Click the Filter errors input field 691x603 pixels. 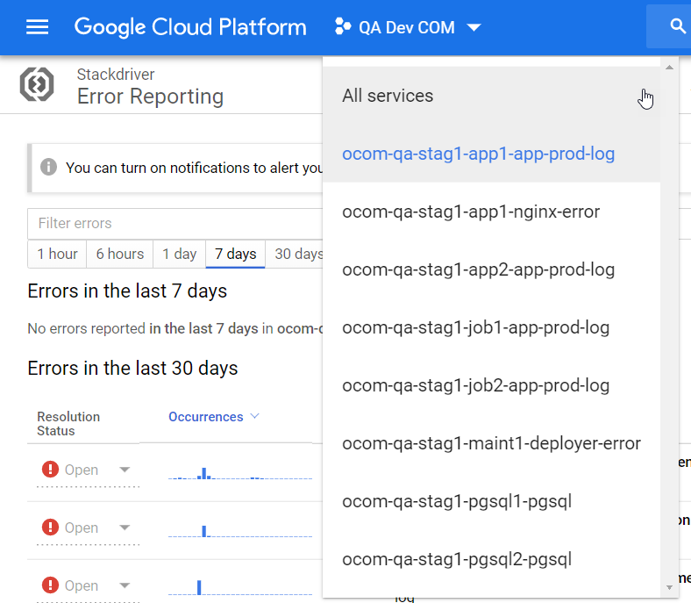pyautogui.click(x=175, y=223)
